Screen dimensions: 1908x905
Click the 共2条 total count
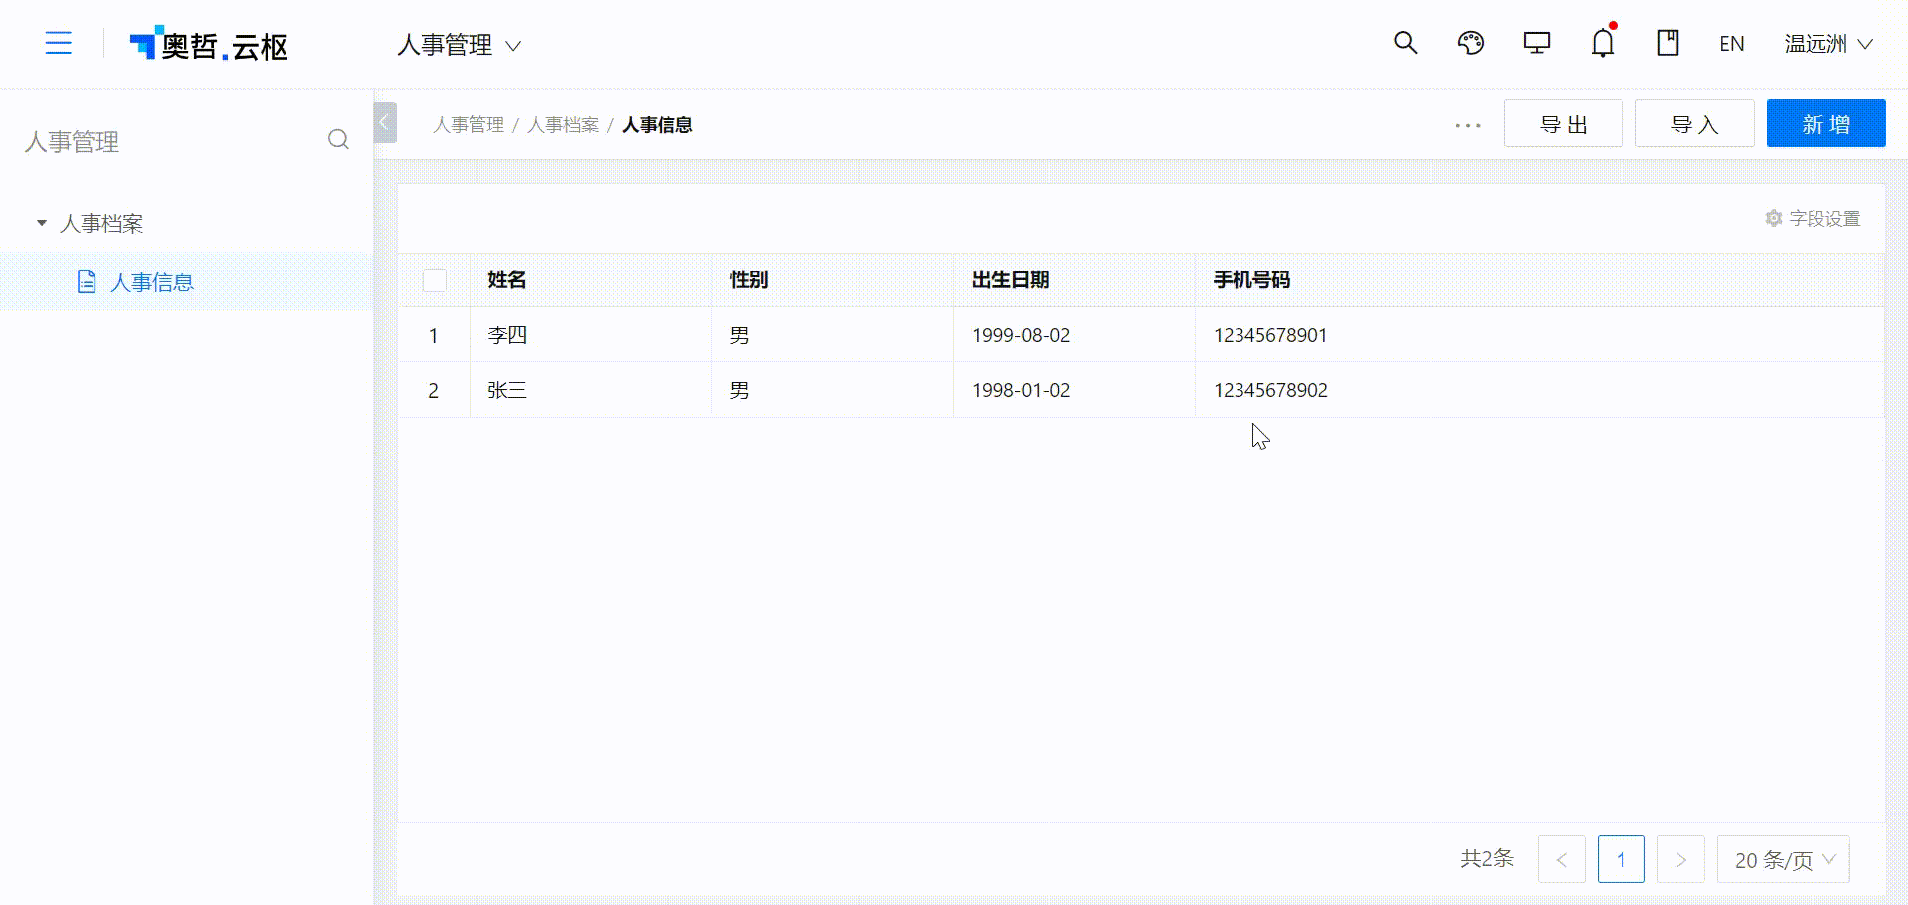click(1487, 858)
